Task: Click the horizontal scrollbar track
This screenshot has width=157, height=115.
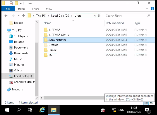Action: pos(74,98)
